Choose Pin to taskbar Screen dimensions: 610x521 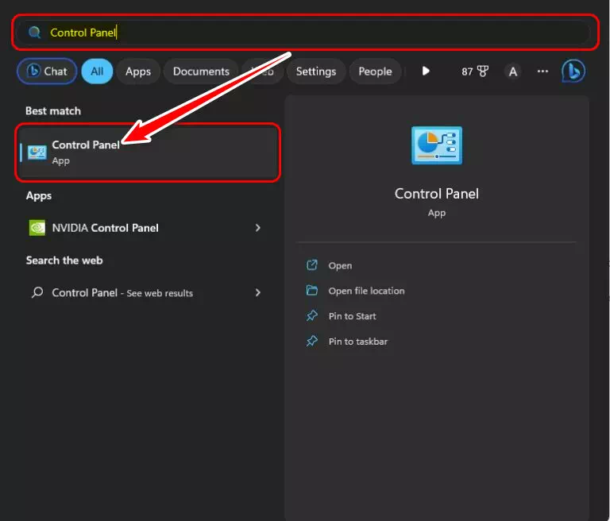(x=358, y=342)
